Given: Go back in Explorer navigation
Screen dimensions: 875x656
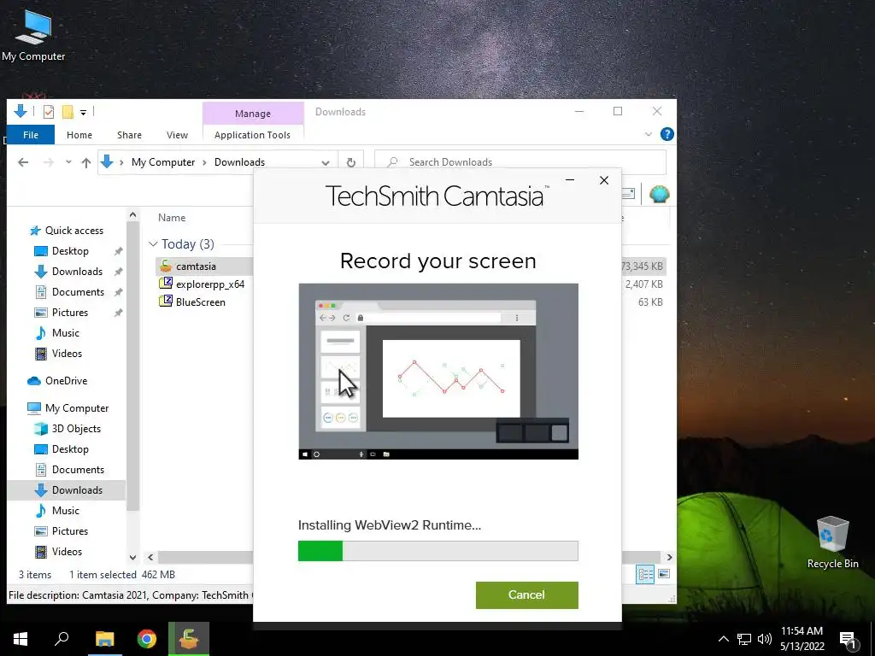Looking at the screenshot, I should pyautogui.click(x=23, y=162).
